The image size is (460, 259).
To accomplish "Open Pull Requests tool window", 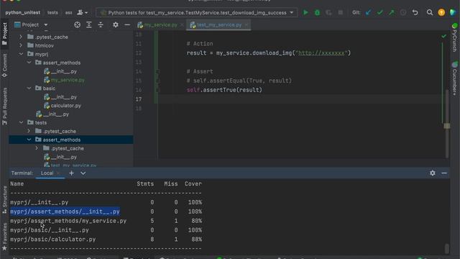I will point(4,106).
